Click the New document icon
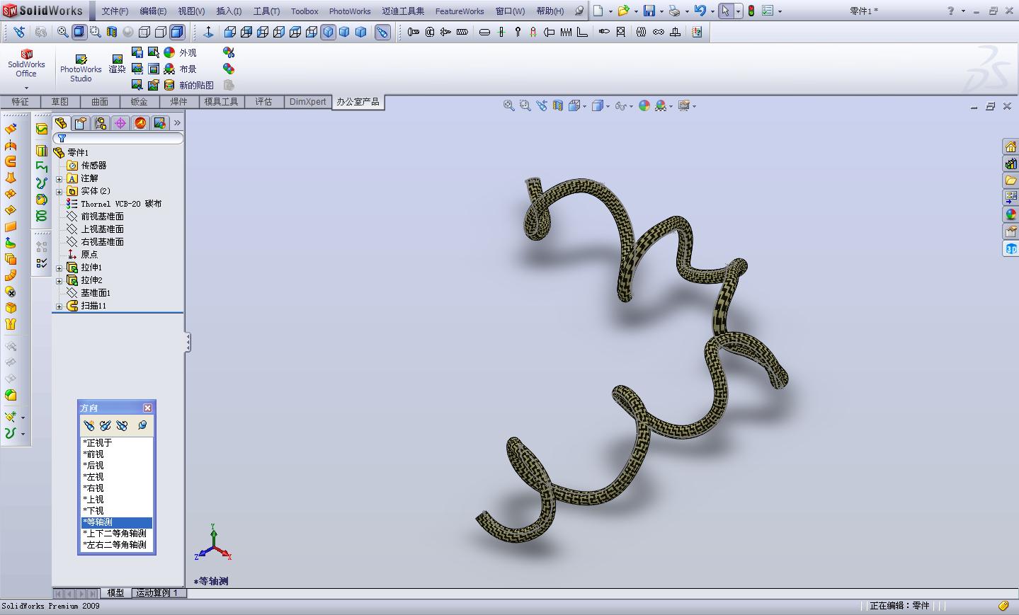This screenshot has width=1019, height=615. 598,11
